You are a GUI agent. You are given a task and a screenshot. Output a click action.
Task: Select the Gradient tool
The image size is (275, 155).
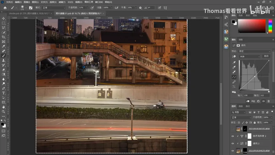(3, 74)
